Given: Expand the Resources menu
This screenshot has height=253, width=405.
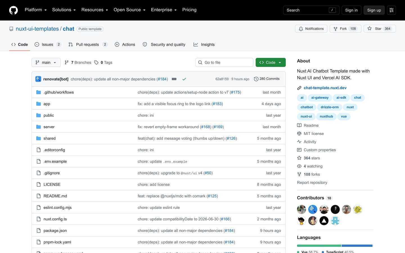Looking at the screenshot, I should [x=94, y=10].
